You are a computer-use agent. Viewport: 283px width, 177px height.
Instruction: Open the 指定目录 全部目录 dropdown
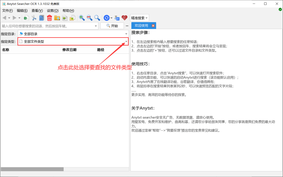click(73, 34)
